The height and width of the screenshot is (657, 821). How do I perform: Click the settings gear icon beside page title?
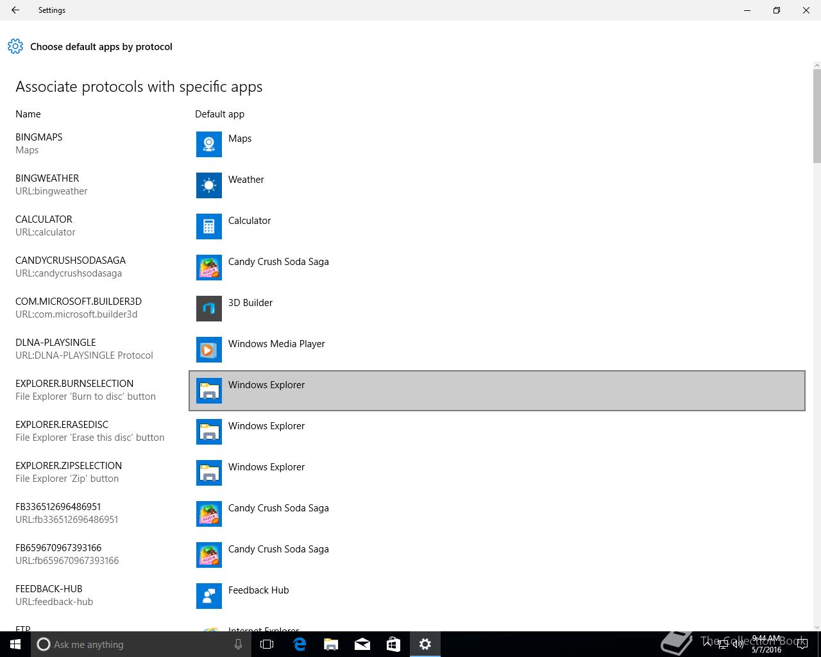(x=15, y=46)
